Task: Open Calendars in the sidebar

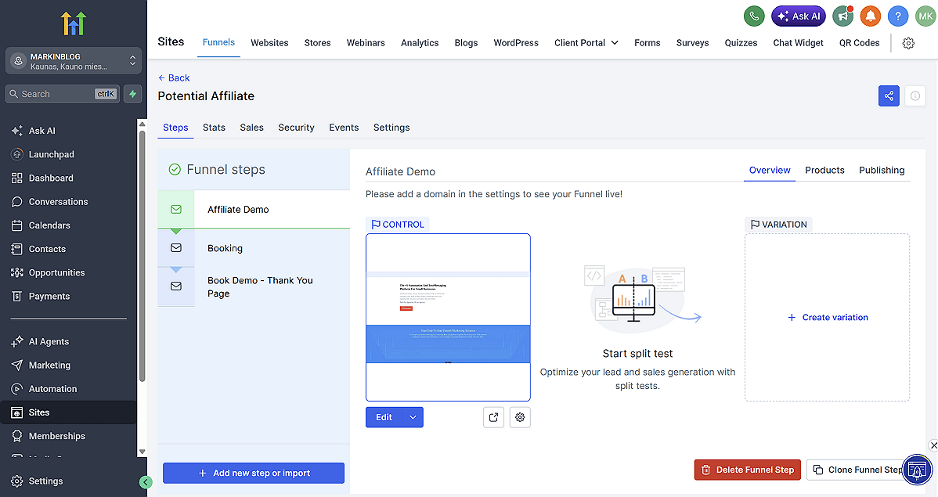Action: point(49,225)
